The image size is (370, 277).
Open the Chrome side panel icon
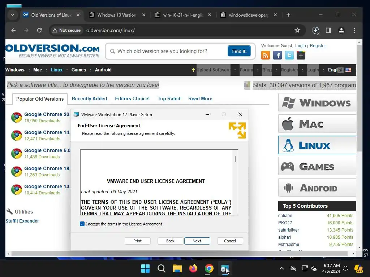328,30
